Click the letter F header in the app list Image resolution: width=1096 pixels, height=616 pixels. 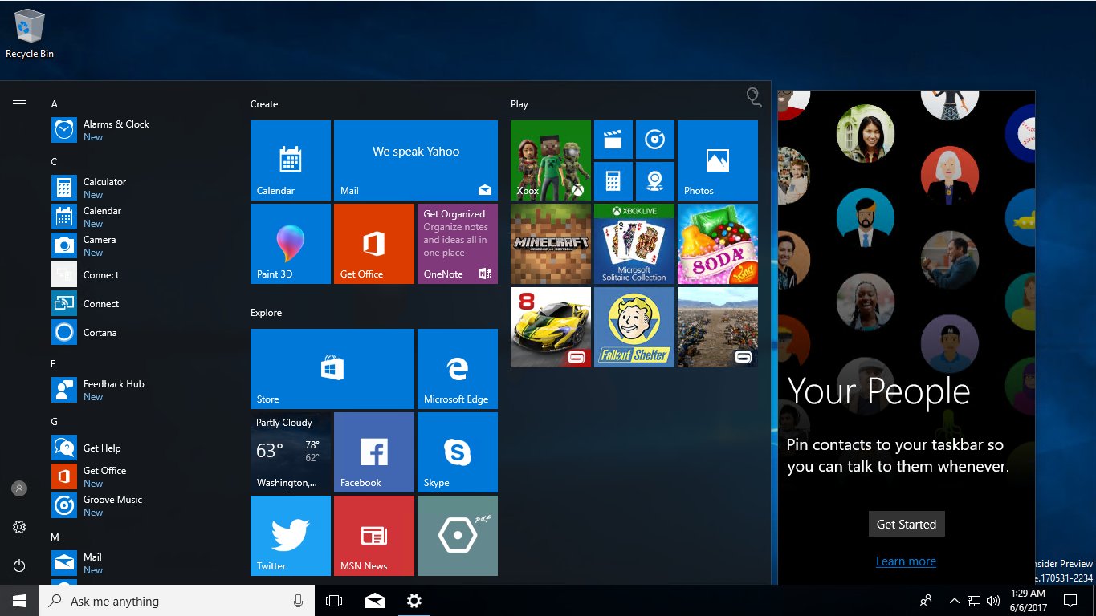tap(54, 364)
